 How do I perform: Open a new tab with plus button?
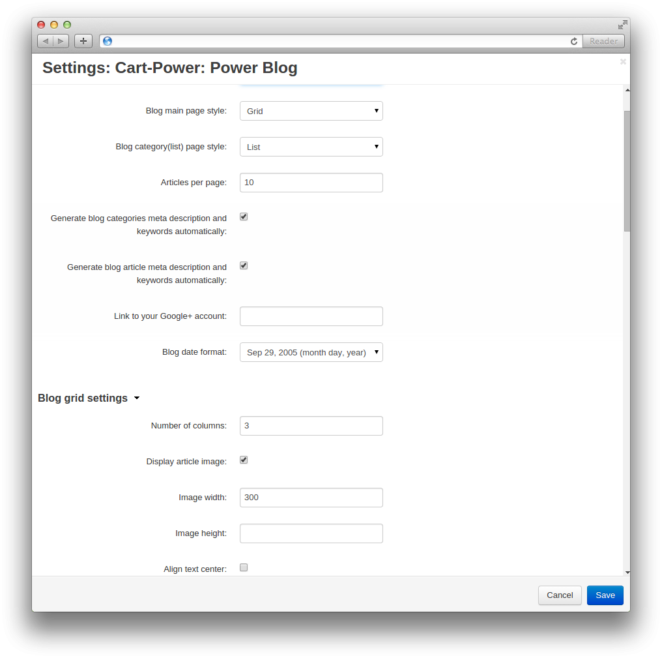(x=83, y=41)
